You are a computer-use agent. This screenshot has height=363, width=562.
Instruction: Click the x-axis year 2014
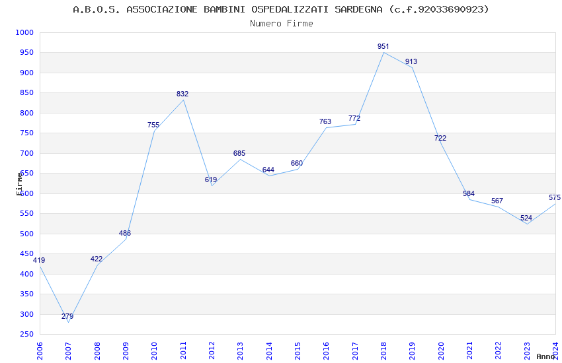click(x=269, y=351)
